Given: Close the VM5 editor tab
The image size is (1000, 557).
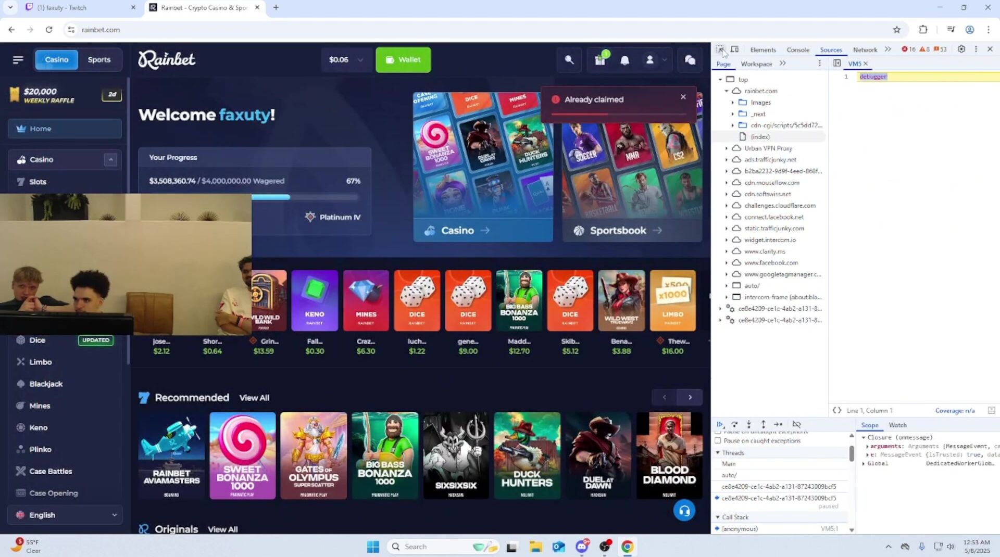Looking at the screenshot, I should [866, 64].
